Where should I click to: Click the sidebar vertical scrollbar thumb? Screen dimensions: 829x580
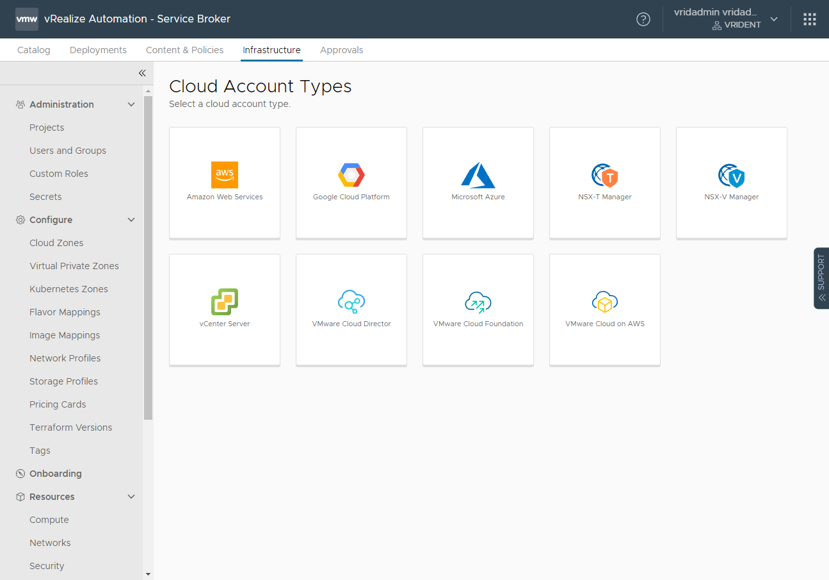149,256
